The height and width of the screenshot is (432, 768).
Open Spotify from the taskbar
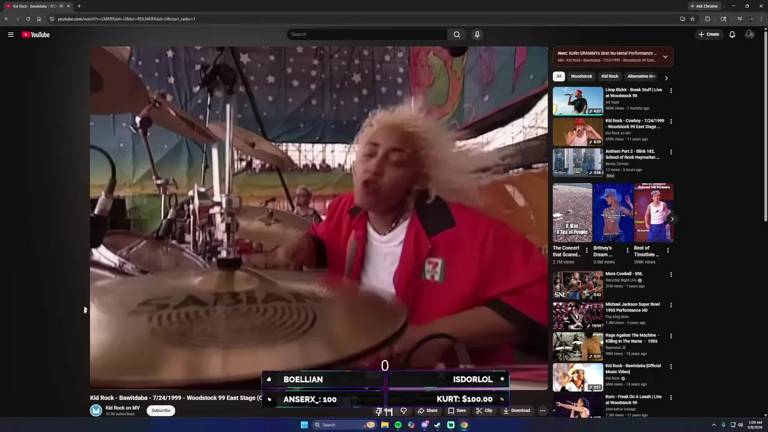[398, 425]
